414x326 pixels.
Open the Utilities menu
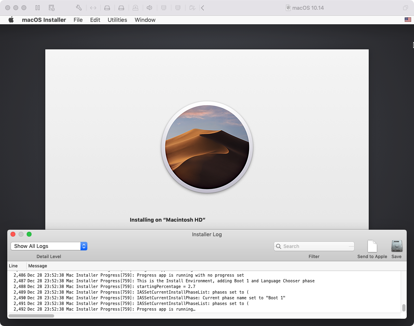coord(117,20)
